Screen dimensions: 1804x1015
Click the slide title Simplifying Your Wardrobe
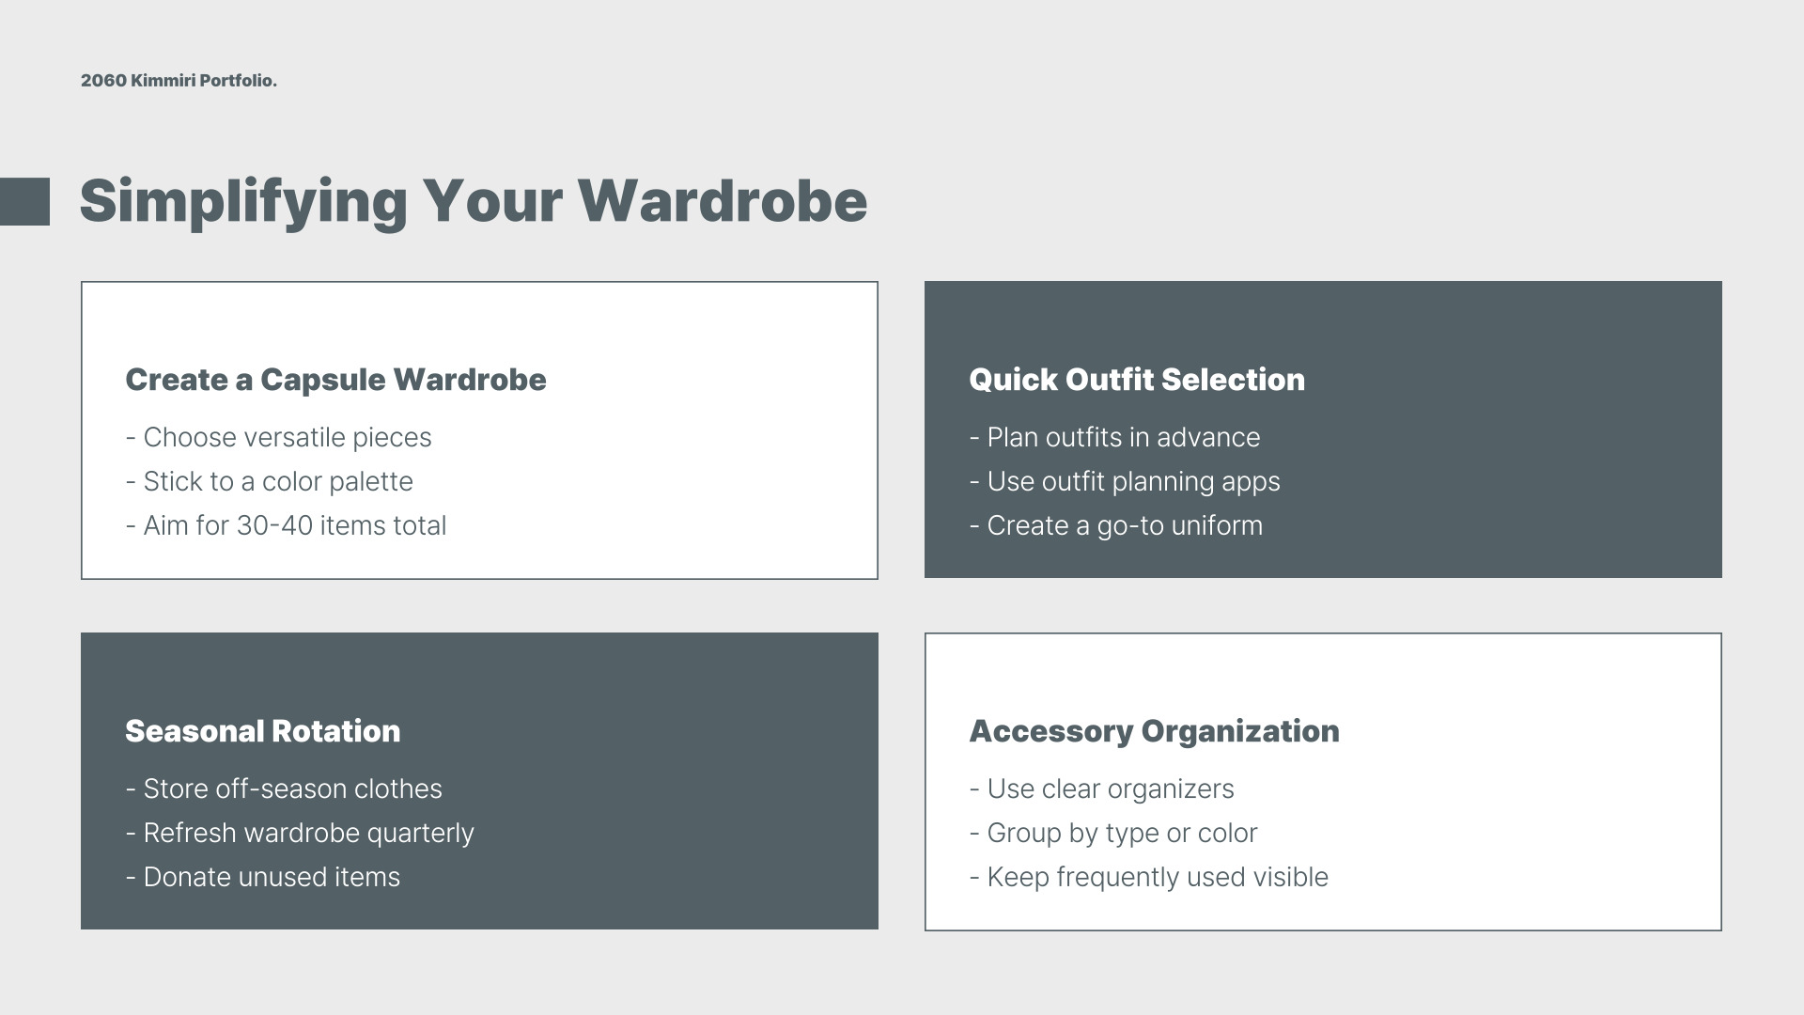(473, 201)
